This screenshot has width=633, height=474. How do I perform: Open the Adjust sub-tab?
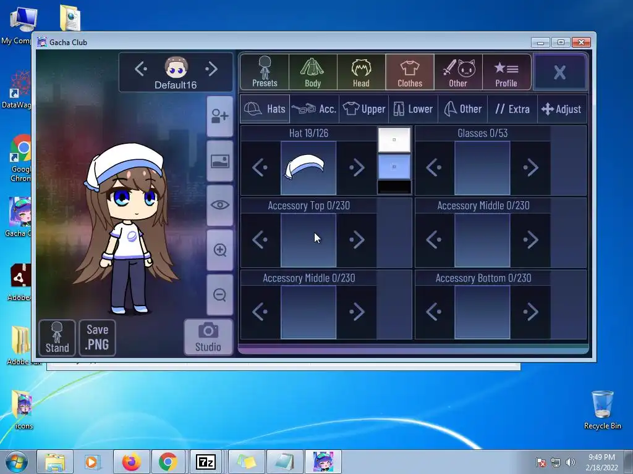[562, 109]
